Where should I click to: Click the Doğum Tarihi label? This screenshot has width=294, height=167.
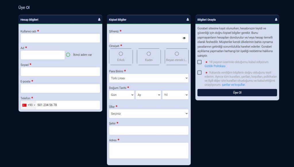coord(117,88)
